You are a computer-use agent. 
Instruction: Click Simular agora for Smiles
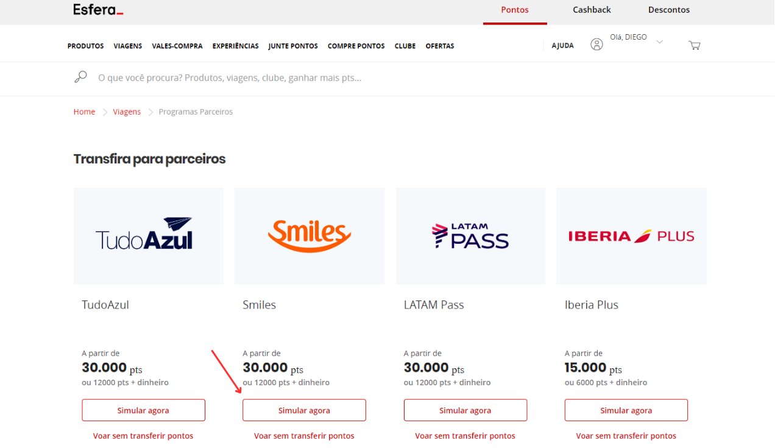pos(304,410)
